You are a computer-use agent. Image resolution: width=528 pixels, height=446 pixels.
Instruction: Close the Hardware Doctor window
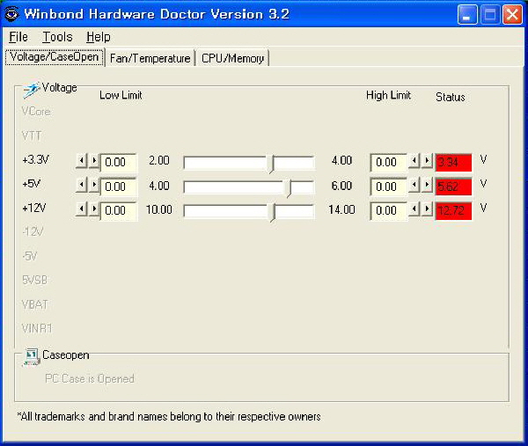tap(512, 15)
